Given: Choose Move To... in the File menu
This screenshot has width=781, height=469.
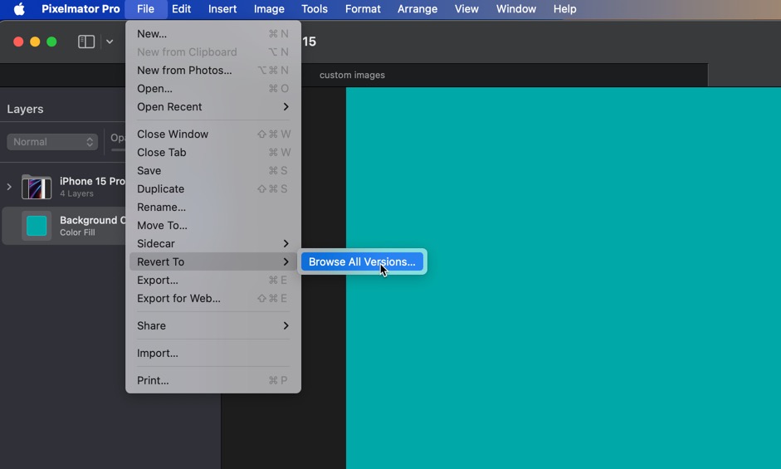Looking at the screenshot, I should coord(213,225).
